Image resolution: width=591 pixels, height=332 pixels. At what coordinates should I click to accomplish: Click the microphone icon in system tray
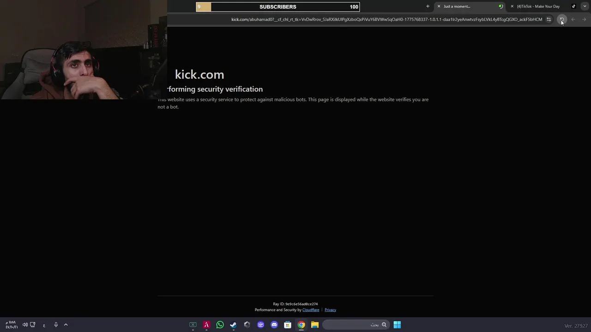click(56, 325)
